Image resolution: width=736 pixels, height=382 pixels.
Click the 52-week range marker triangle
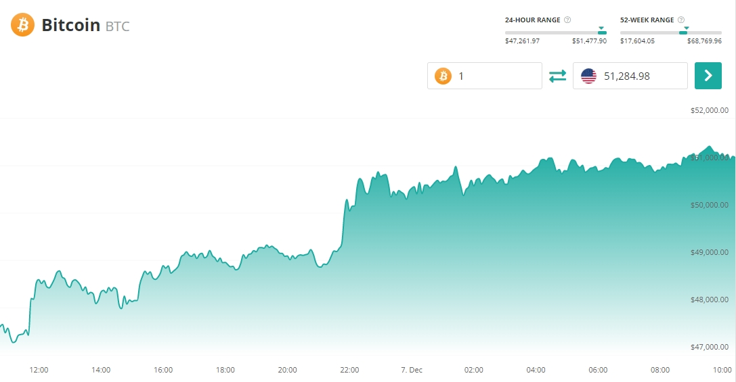[x=686, y=28]
